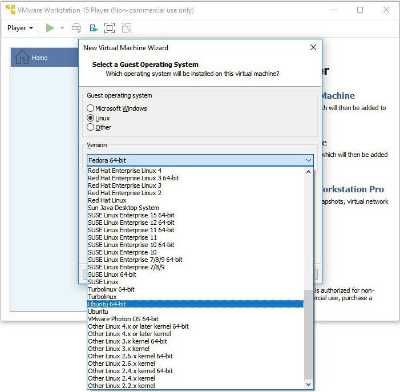Open the Player menu
The image size is (400, 392).
20,28
